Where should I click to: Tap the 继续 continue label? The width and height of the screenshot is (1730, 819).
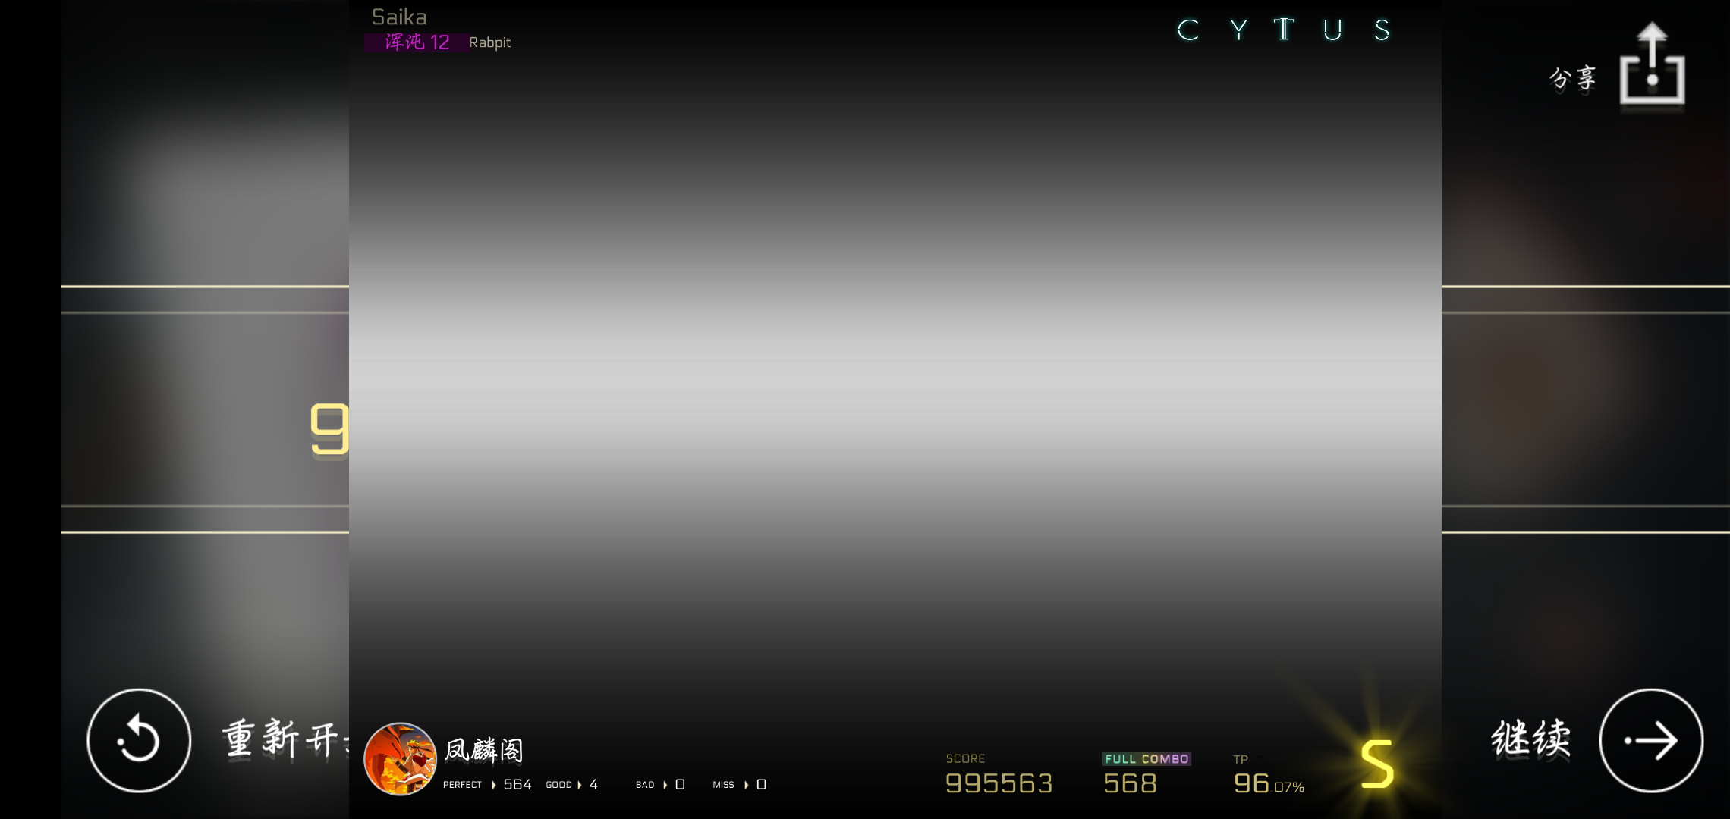pyautogui.click(x=1530, y=739)
